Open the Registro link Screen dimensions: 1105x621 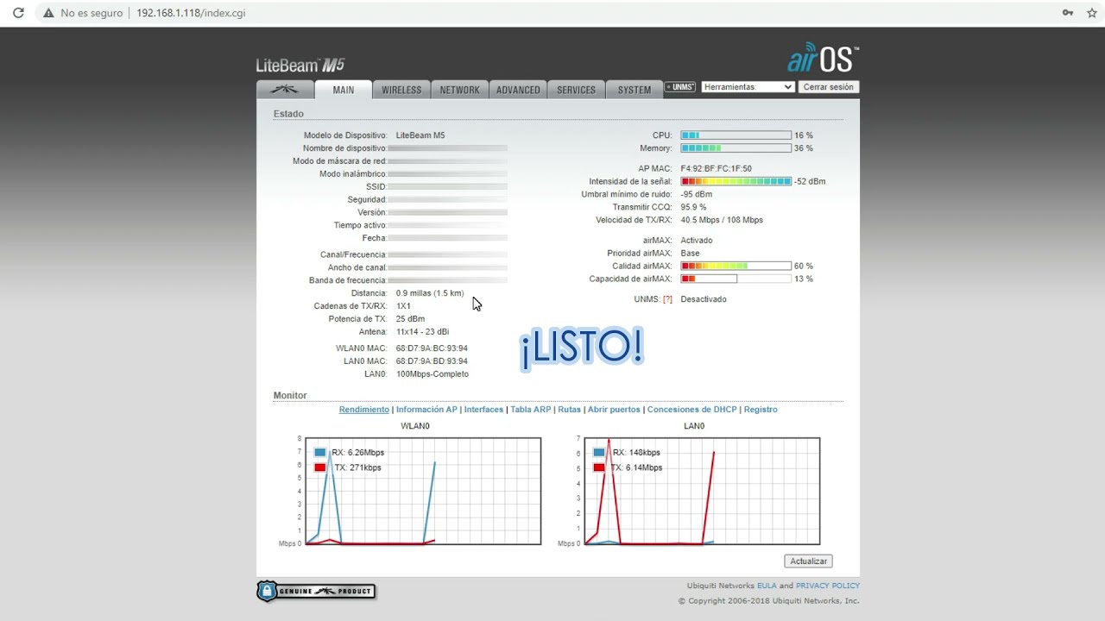(761, 410)
